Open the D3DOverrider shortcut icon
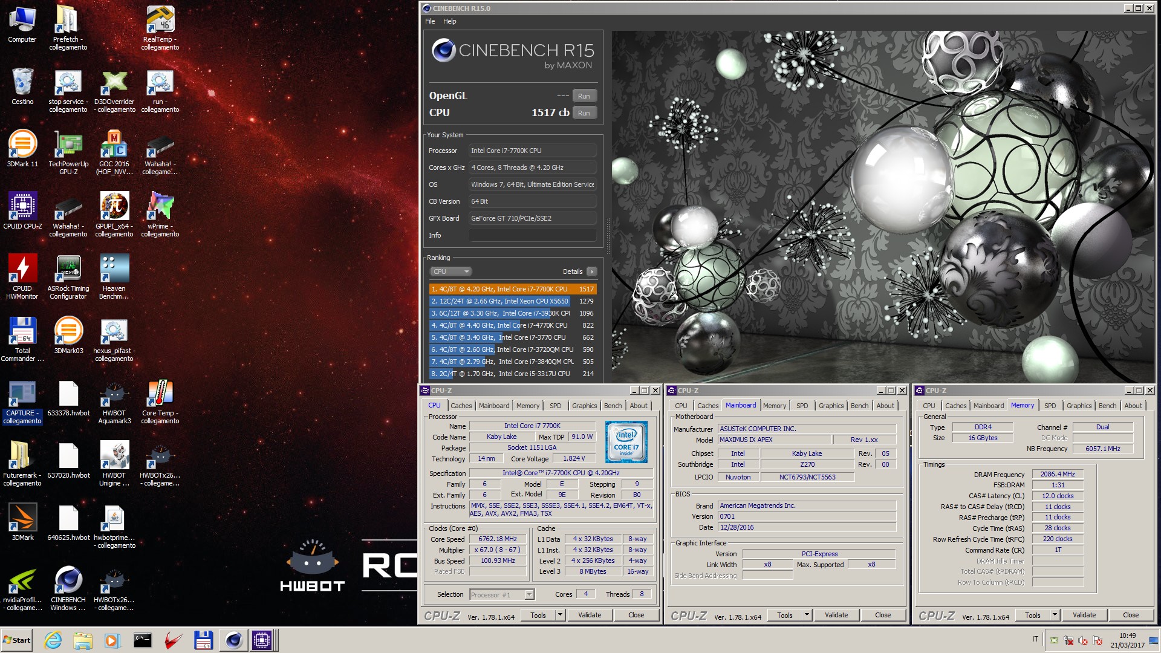1161x653 pixels. click(114, 91)
